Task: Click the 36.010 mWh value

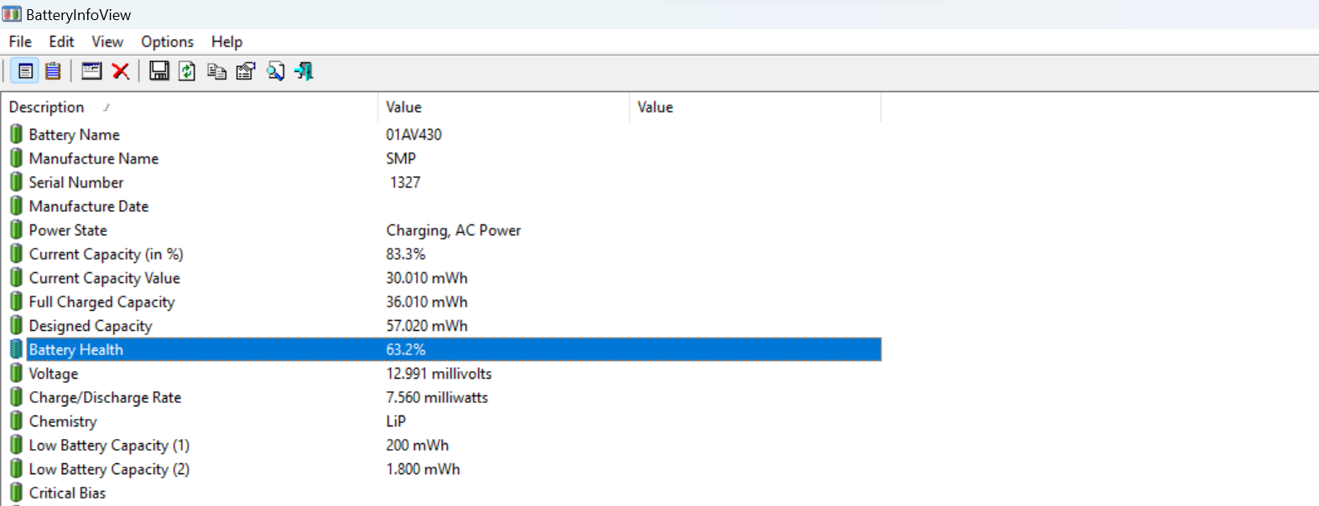Action: tap(427, 302)
